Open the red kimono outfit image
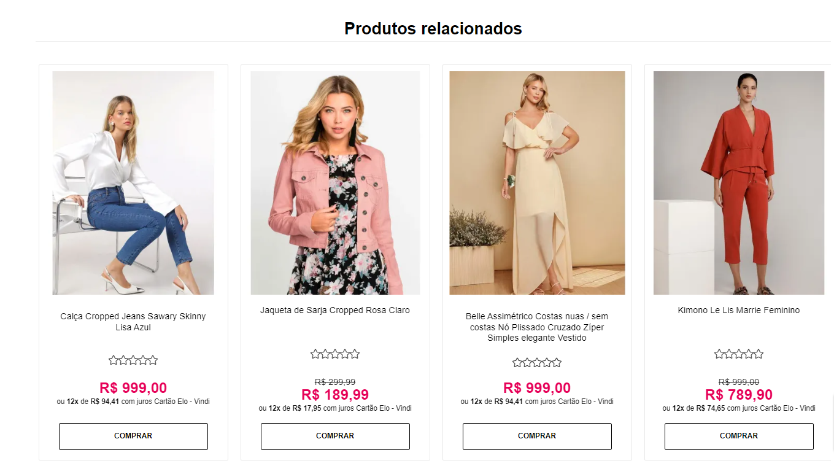This screenshot has height=466, width=834. pyautogui.click(x=739, y=183)
